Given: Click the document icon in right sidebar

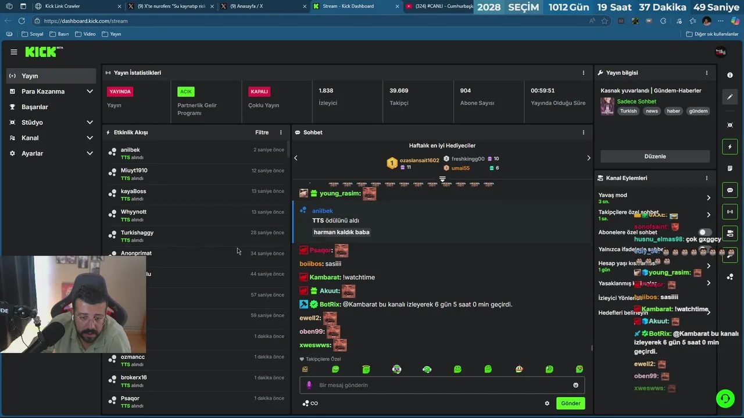Looking at the screenshot, I should coord(730,168).
